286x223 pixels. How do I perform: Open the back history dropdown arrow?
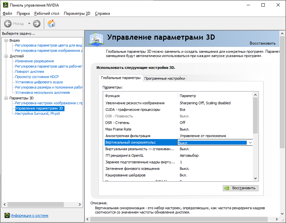point(29,24)
